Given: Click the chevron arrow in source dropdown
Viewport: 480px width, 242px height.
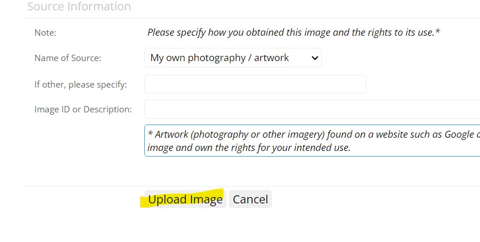Looking at the screenshot, I should [314, 58].
